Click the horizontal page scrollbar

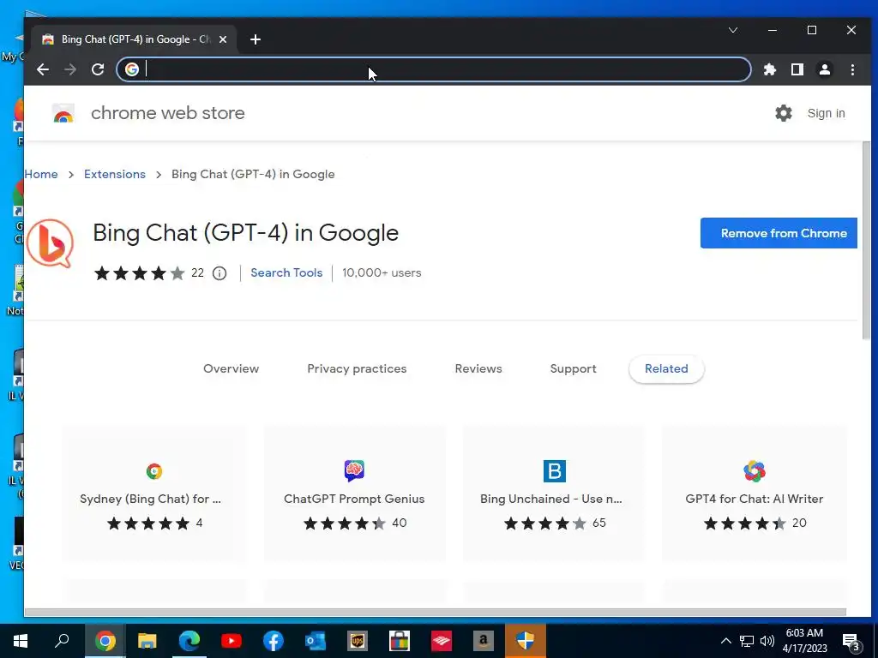[435, 612]
